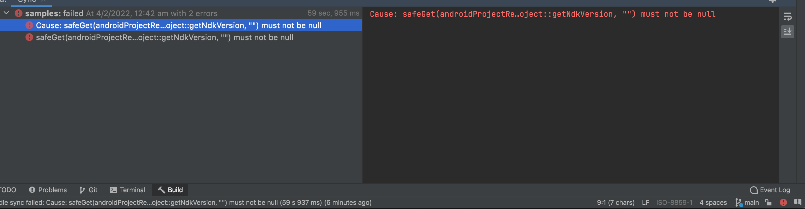Open the Problems tool window
Viewport: 805px width, 209px height.
pyautogui.click(x=47, y=190)
